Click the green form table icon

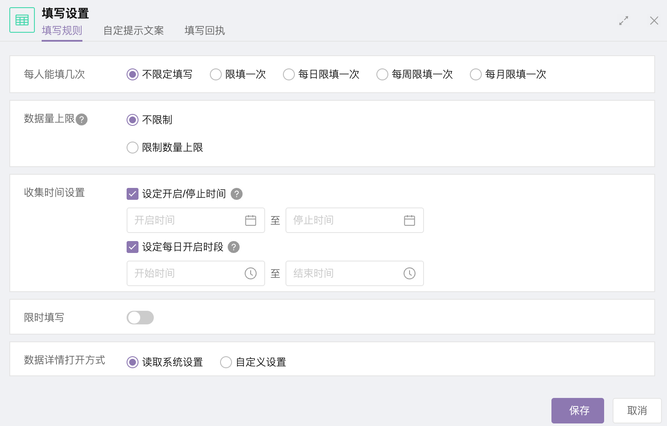coord(22,20)
